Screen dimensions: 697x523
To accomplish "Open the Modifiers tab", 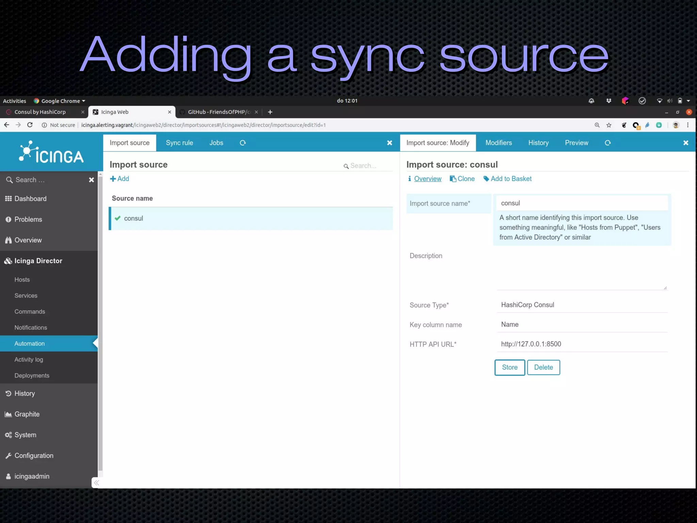I will [x=499, y=143].
